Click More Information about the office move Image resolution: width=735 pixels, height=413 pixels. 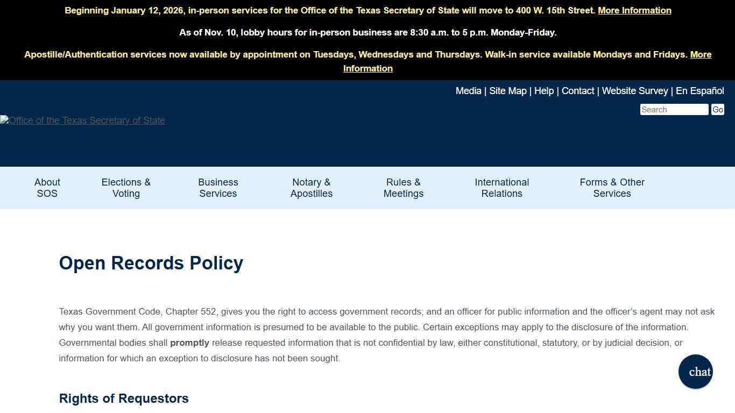point(634,10)
